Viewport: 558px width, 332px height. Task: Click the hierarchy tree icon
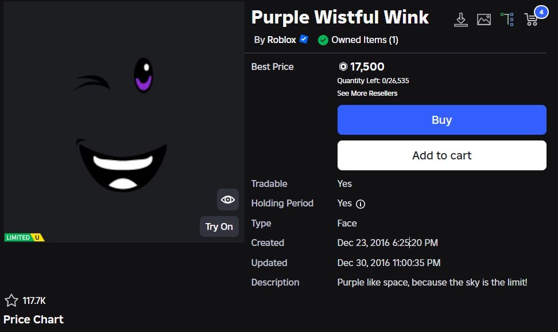pos(507,19)
